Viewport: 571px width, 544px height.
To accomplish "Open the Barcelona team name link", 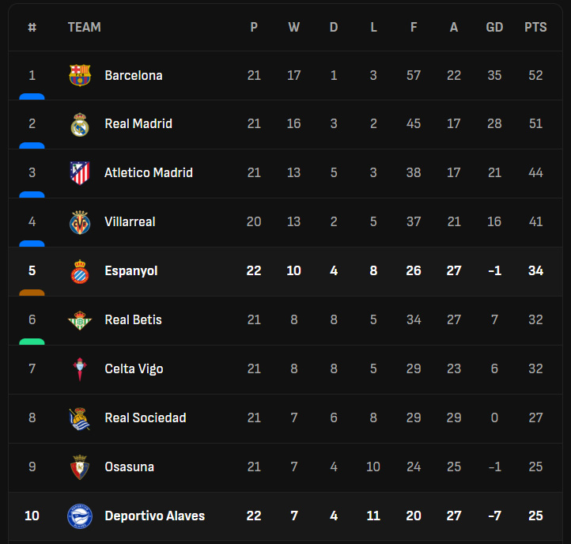I will point(134,76).
